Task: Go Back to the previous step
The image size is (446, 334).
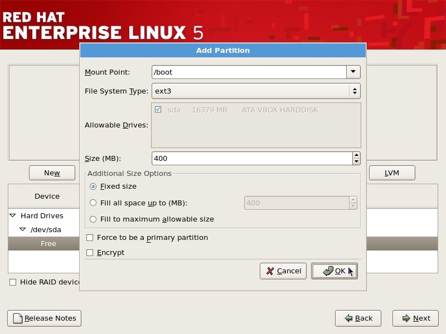Action: 358,318
